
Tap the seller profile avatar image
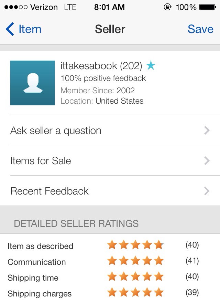[x=33, y=83]
